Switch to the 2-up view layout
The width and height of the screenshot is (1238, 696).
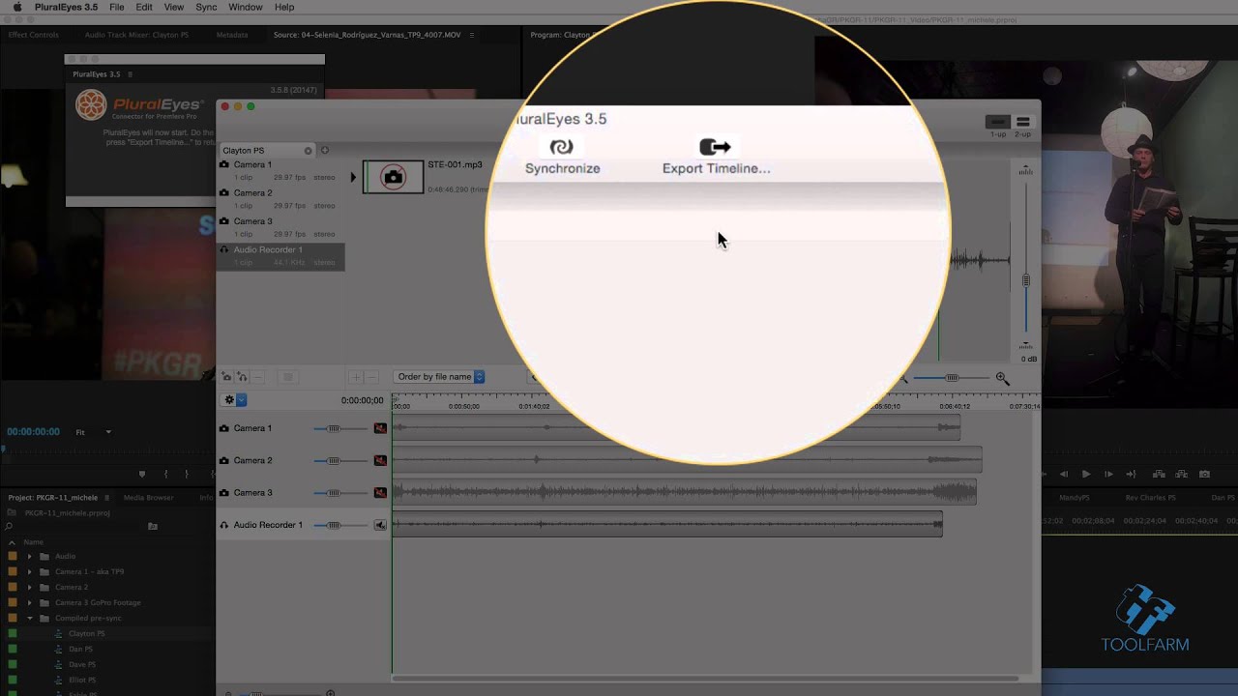point(1022,123)
